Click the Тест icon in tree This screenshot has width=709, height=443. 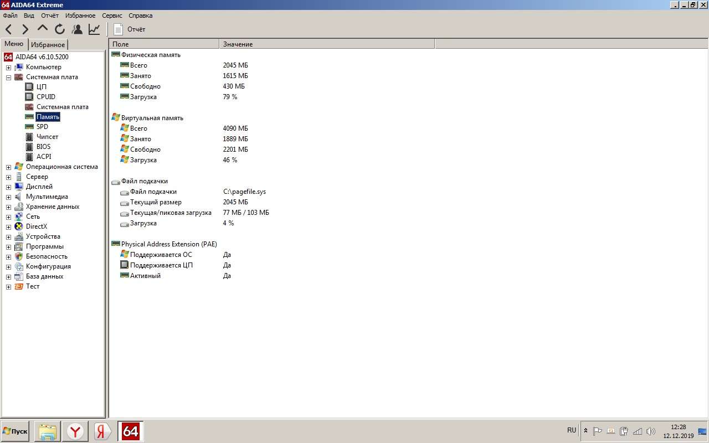point(19,286)
